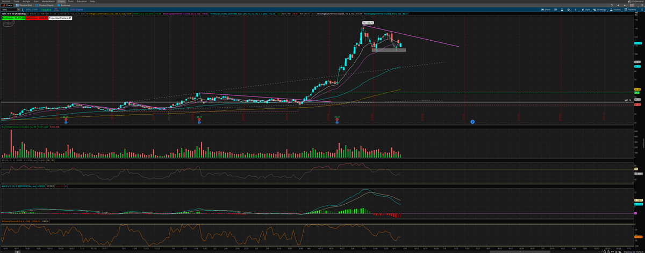This screenshot has height=253, width=645.
Task: Open the Tools menu tab
Action: [x=70, y=2]
